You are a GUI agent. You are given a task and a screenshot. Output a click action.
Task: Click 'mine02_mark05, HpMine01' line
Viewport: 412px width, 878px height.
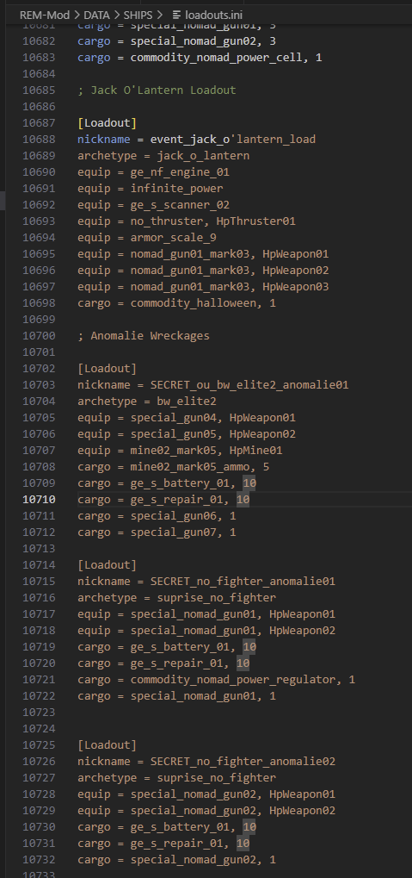[x=180, y=450]
